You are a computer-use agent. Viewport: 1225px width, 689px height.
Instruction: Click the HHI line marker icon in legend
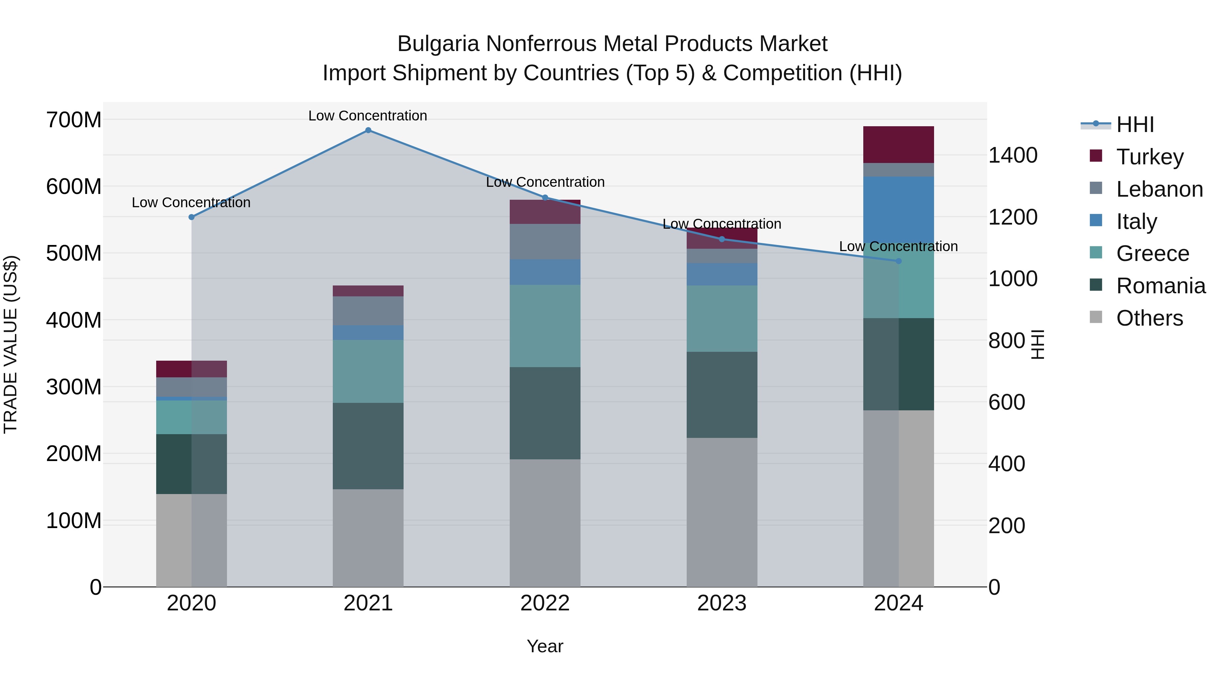click(1096, 124)
